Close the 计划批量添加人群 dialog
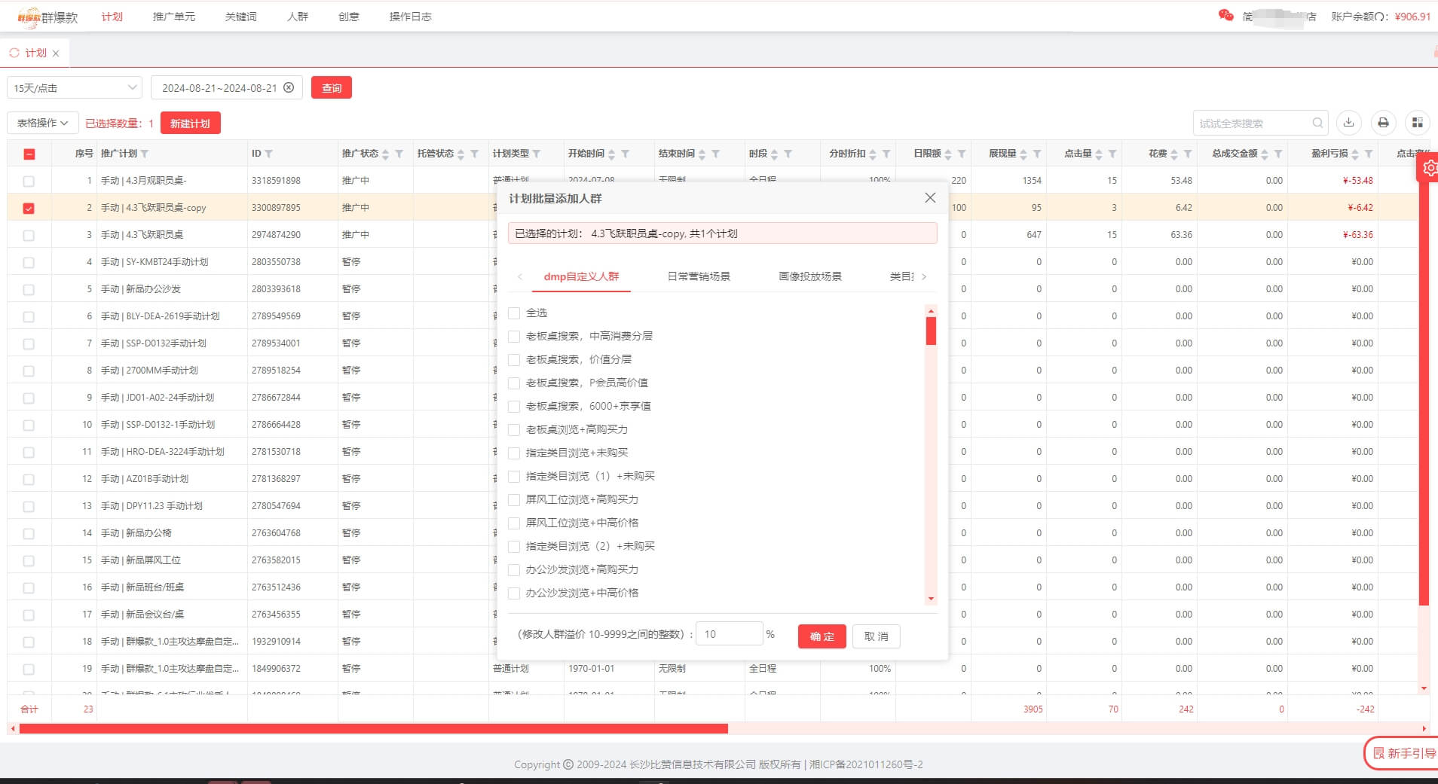Viewport: 1438px width, 784px height. pos(930,197)
